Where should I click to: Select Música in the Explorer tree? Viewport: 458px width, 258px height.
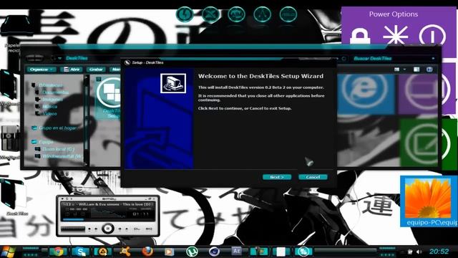[x=50, y=107]
